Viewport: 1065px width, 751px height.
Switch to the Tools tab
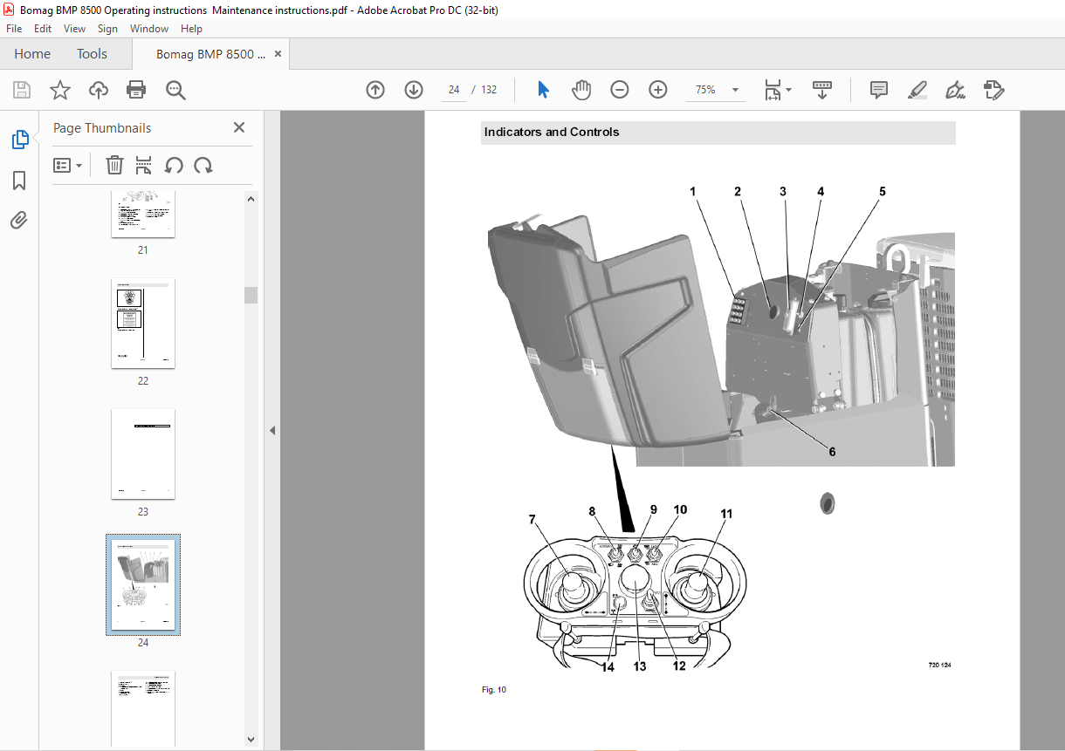[x=92, y=54]
